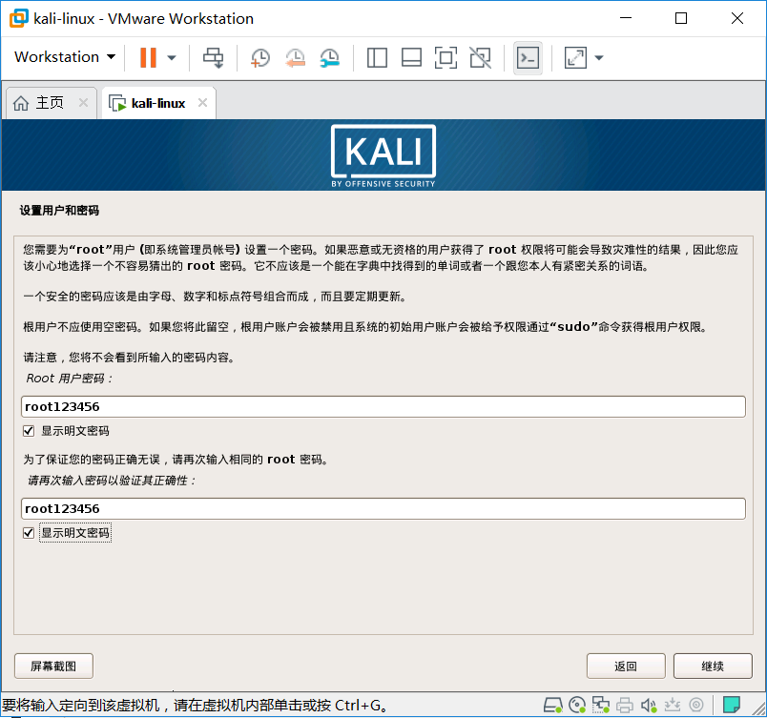This screenshot has width=767, height=718.
Task: Click the KALI logo banner
Action: point(383,155)
